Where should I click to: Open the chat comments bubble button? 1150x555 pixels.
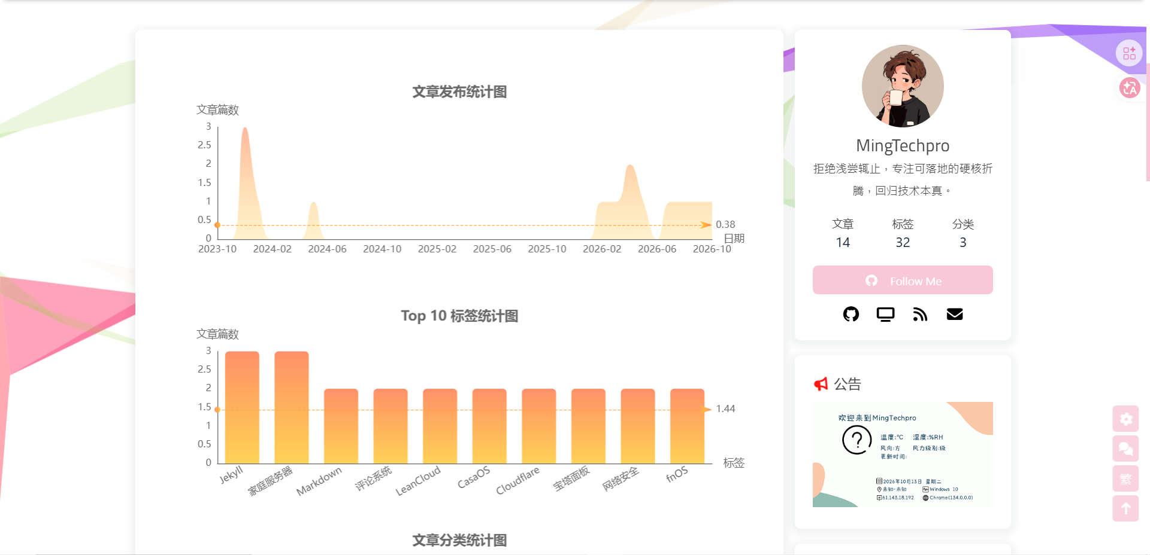coord(1125,449)
